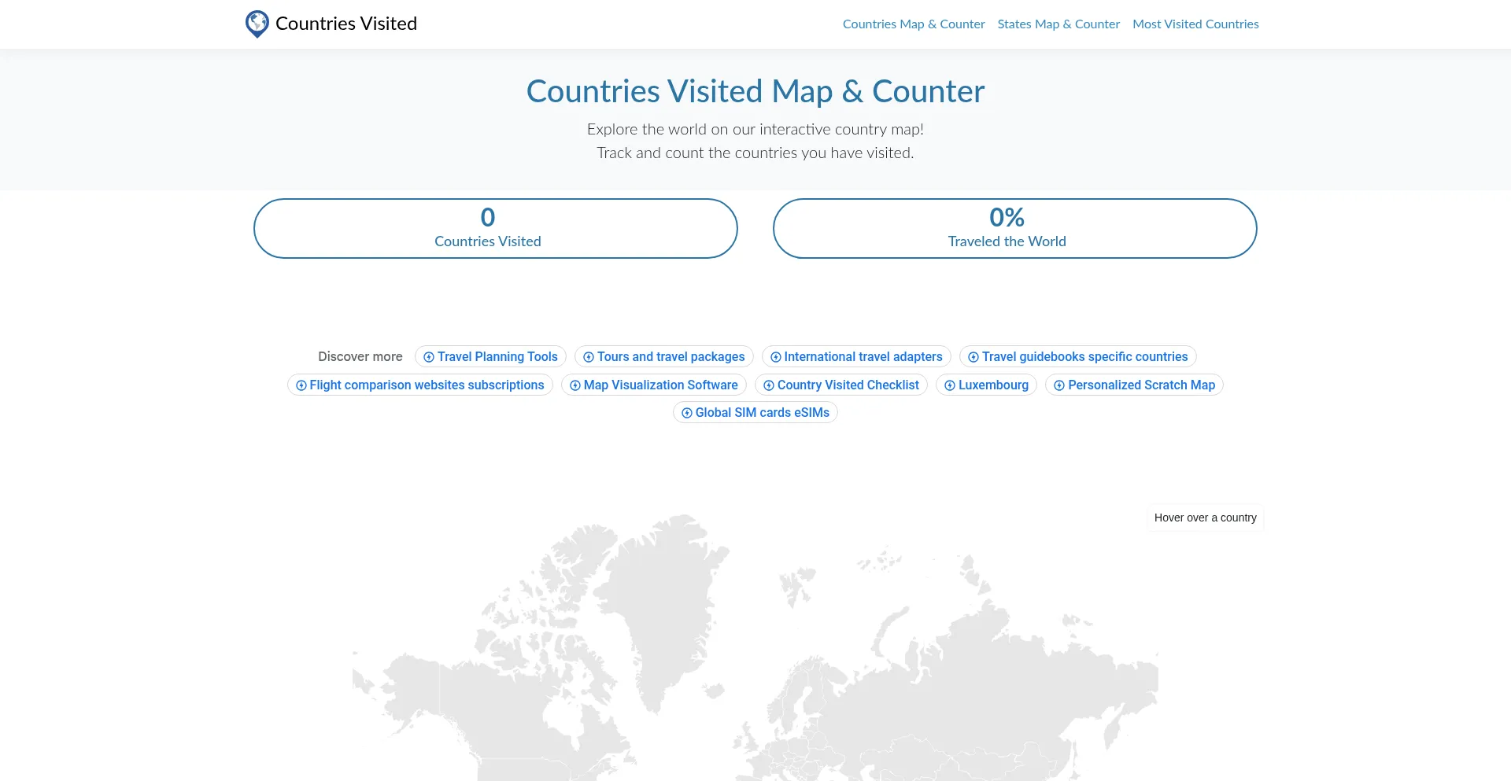Click the arrow icon beside Map Visualization Software
Screen dimensions: 1511x781
click(x=575, y=385)
